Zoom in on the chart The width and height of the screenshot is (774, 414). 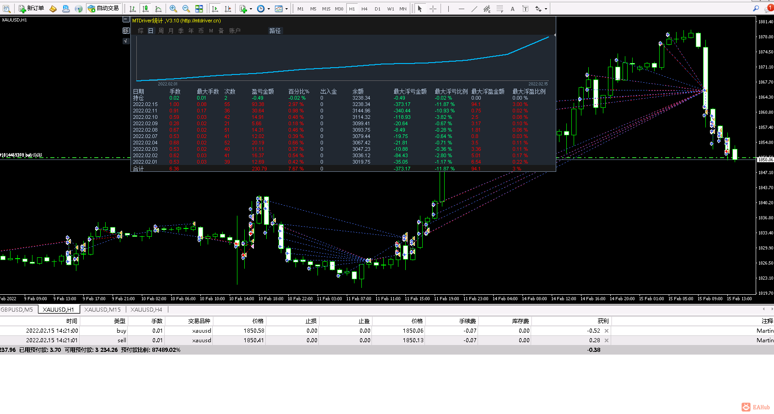(173, 8)
